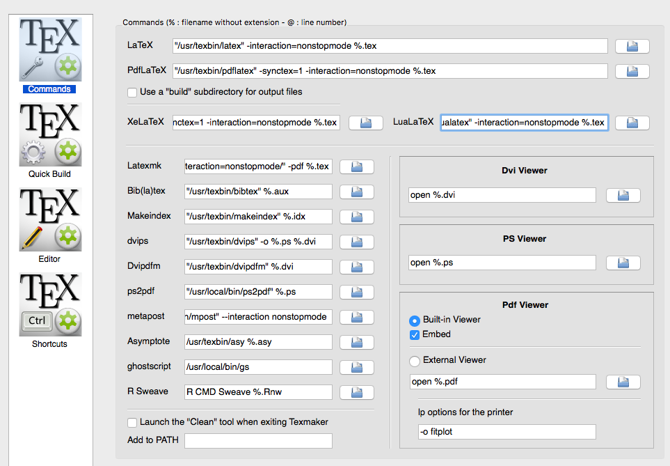Browse for the Latexmk executable
The width and height of the screenshot is (670, 466).
click(357, 167)
